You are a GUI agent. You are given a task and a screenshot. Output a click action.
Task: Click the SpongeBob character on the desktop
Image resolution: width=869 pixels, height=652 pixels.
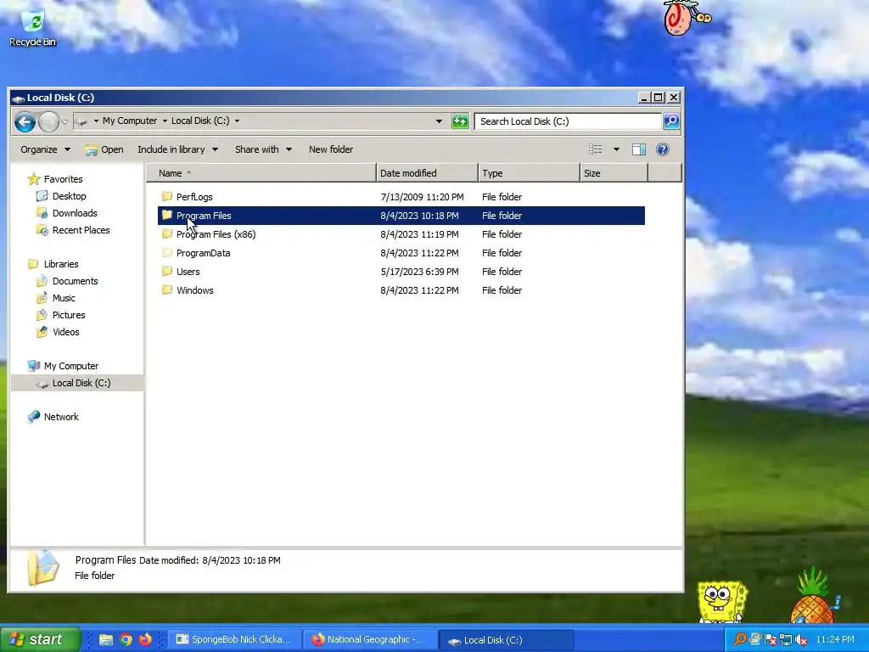[721, 601]
